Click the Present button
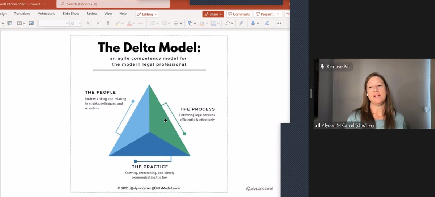Screen dimensions: 435x197 click(264, 14)
